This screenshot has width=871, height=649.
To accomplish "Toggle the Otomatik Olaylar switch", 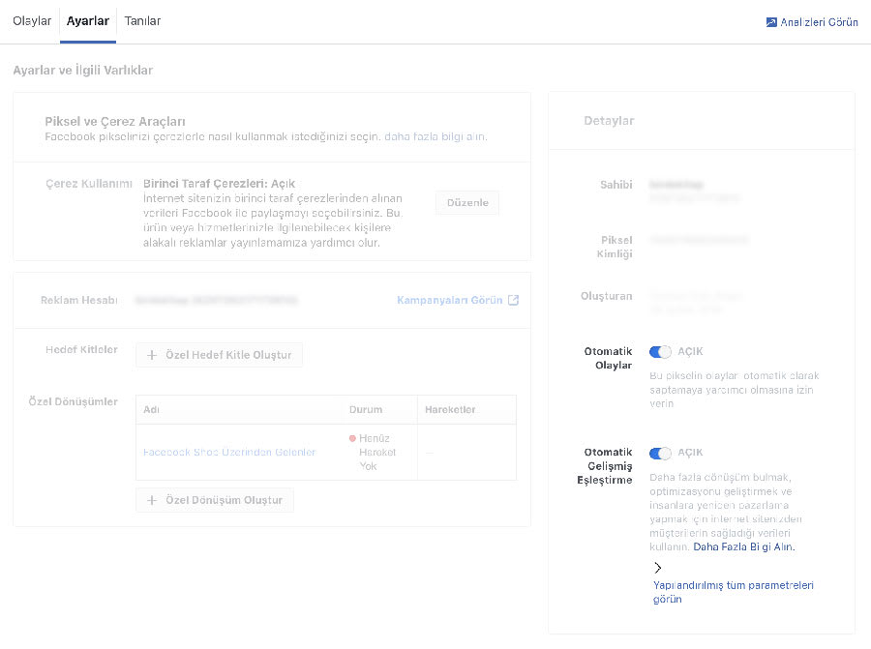I will 660,352.
